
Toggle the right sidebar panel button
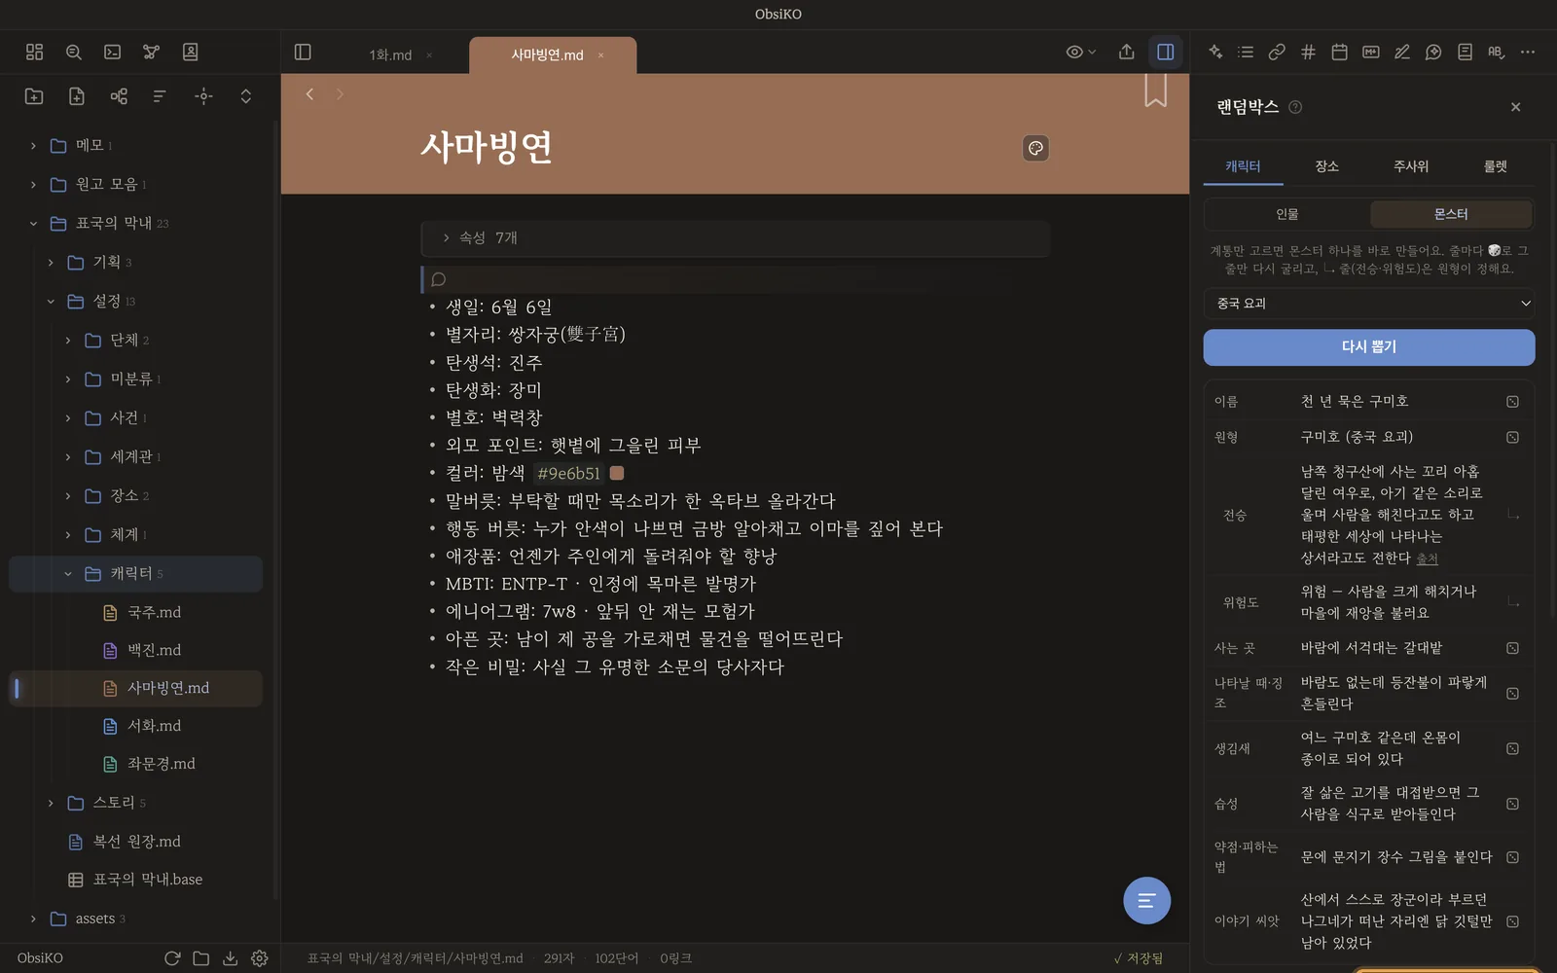(1166, 53)
